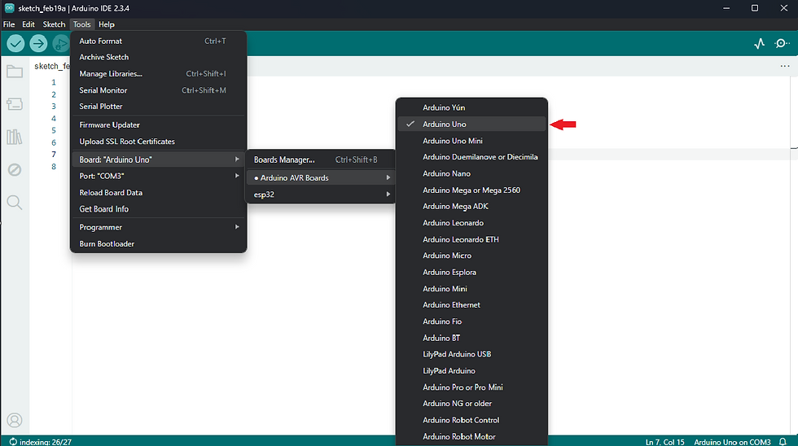
Task: Click the indexing progress status indicator
Action: (40, 442)
